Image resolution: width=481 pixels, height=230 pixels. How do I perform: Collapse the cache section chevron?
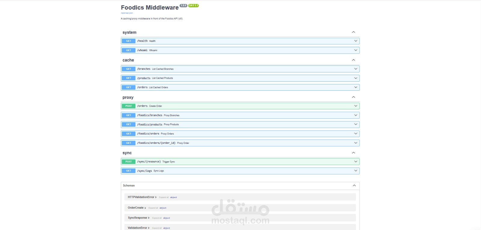click(x=354, y=60)
